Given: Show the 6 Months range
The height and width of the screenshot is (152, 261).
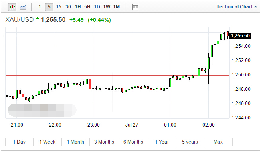Looking at the screenshot, I should pos(133,142).
